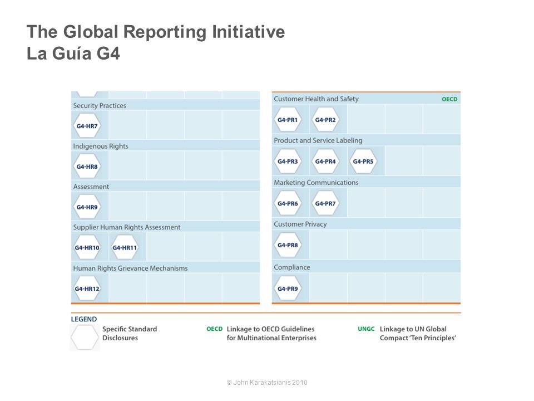Click the blank legend hexagon
This screenshot has width=534, height=401.
(85, 337)
